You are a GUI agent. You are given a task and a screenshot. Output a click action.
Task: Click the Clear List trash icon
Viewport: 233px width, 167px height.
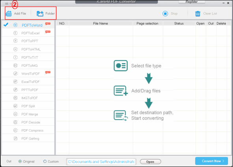[x=198, y=14]
